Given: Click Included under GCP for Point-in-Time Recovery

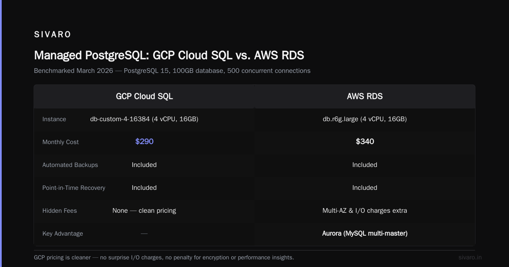Looking at the screenshot, I should (144, 188).
